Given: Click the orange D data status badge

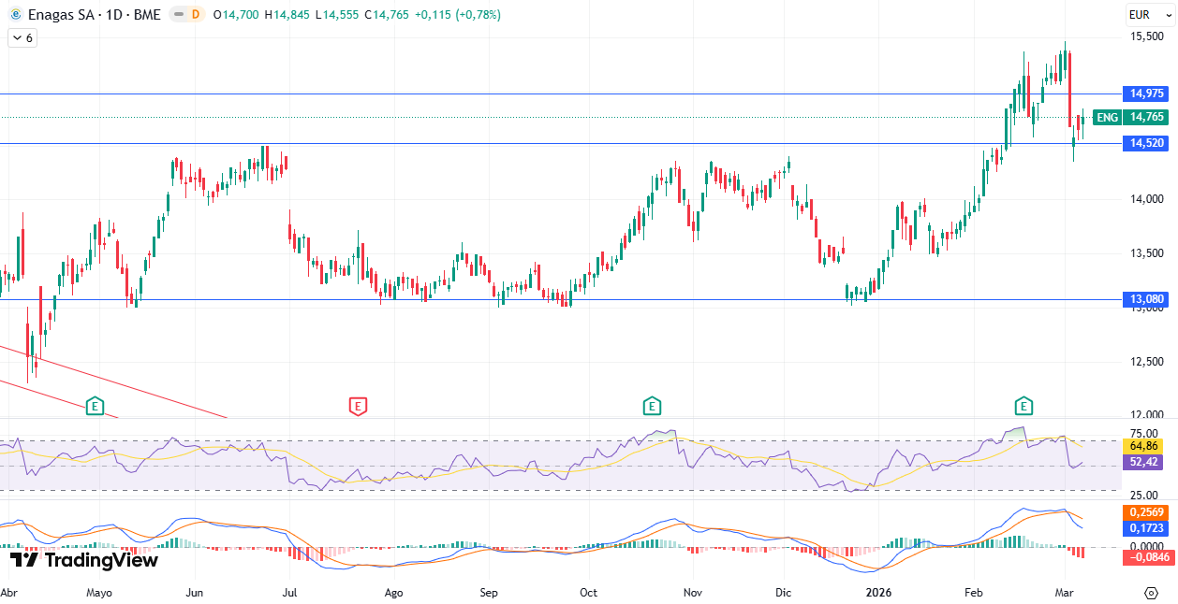Looking at the screenshot, I should point(195,15).
